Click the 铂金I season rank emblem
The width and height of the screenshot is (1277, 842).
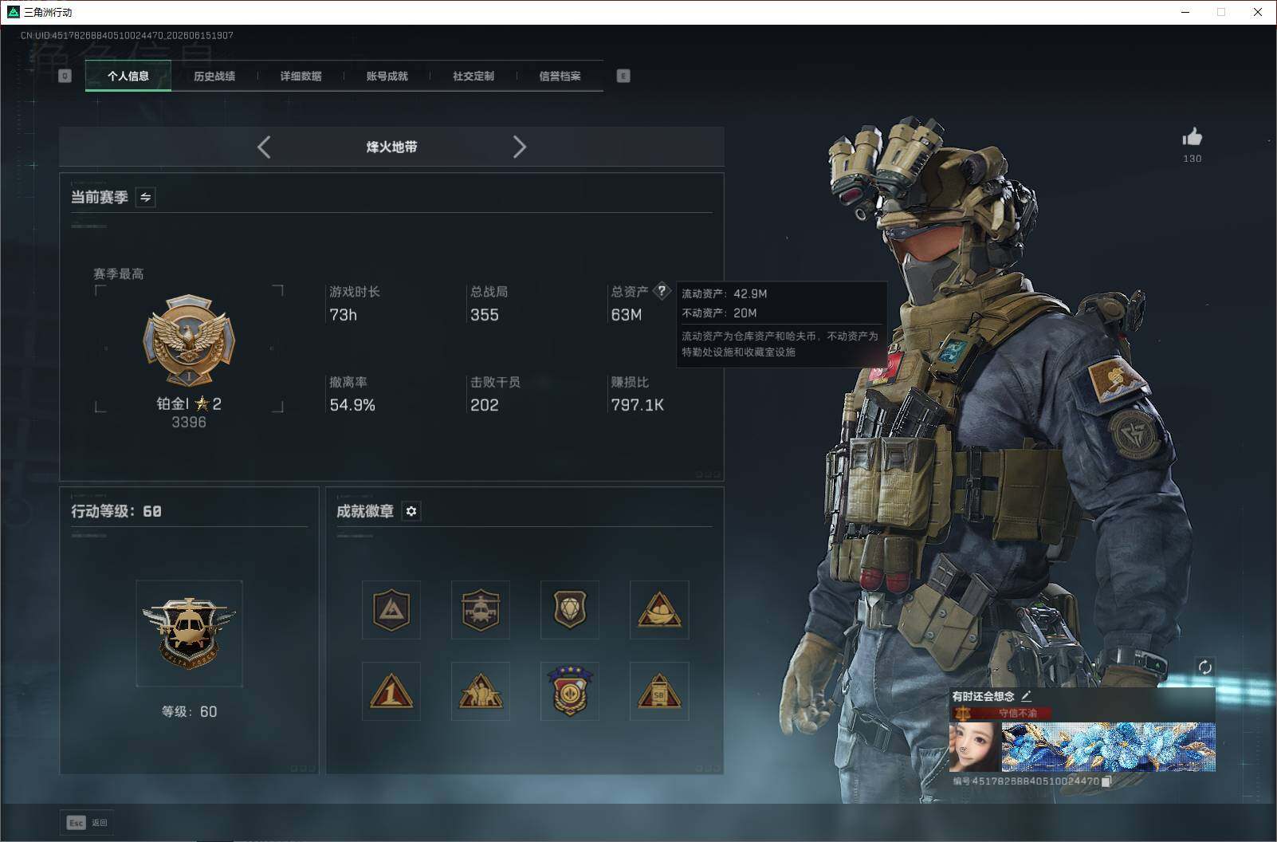[189, 341]
